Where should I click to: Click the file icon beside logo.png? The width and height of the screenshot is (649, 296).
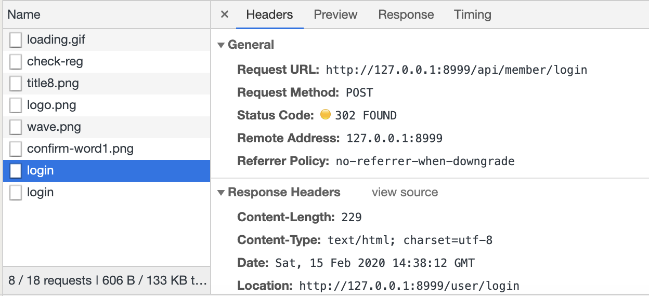tap(16, 105)
